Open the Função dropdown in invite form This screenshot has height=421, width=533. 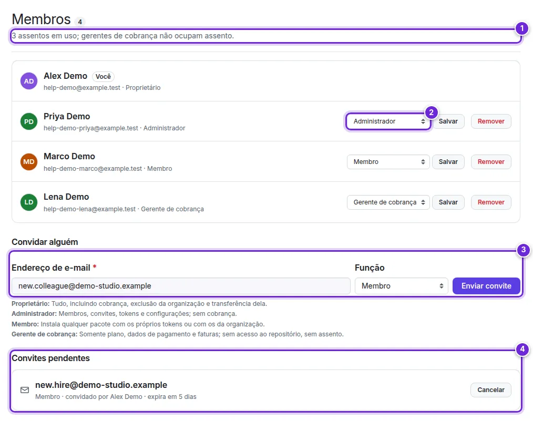(x=402, y=286)
